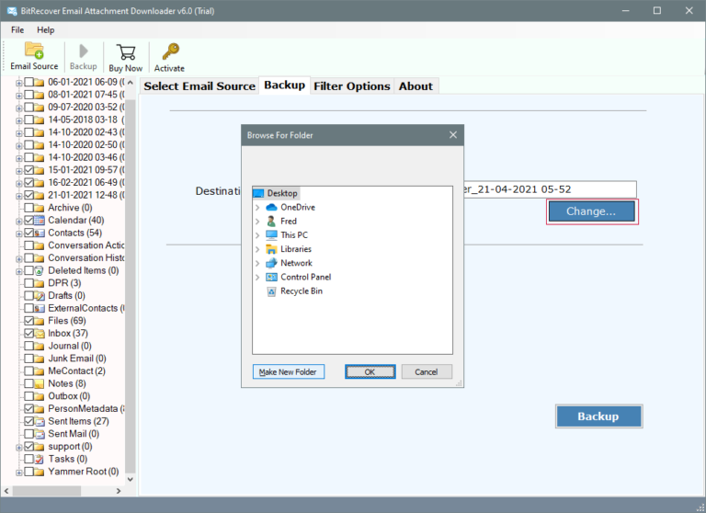Select Desktop icon in folder tree
The image size is (706, 513).
[x=258, y=193]
